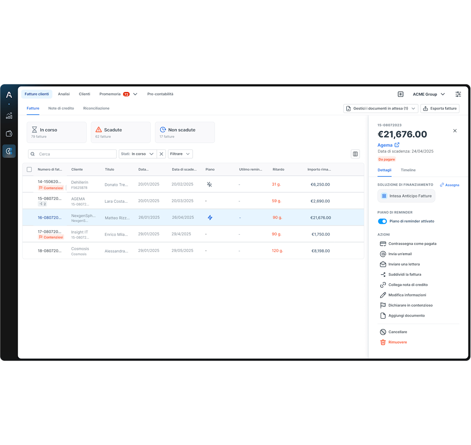Image resolution: width=471 pixels, height=445 pixels.
Task: Open the wallet sidebar icon
Action: tap(9, 133)
